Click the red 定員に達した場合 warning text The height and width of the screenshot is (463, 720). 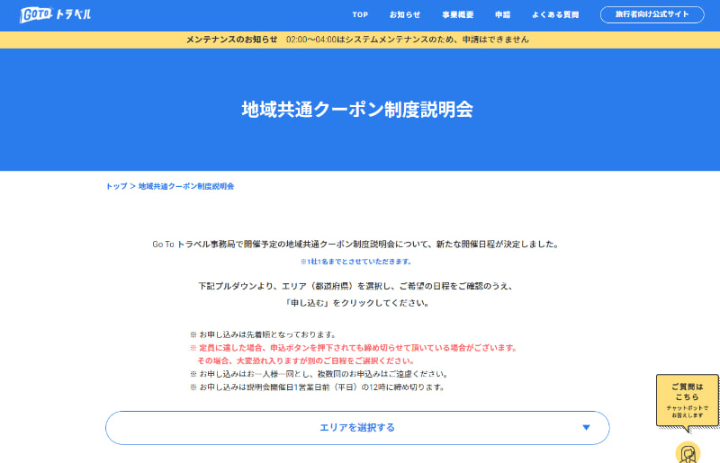[354, 348]
